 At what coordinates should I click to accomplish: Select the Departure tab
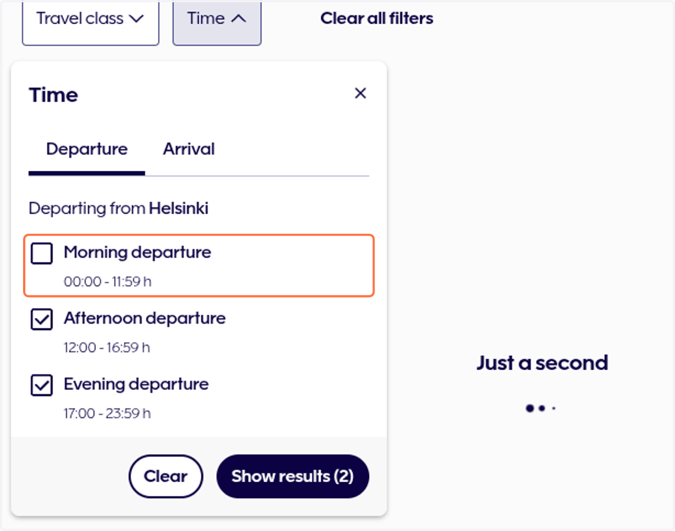(x=87, y=149)
